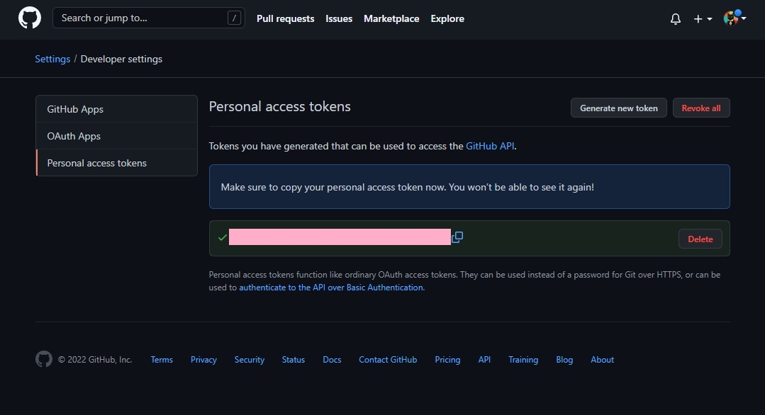Click the GitHub logo in the header
The image size is (765, 415).
tap(30, 18)
